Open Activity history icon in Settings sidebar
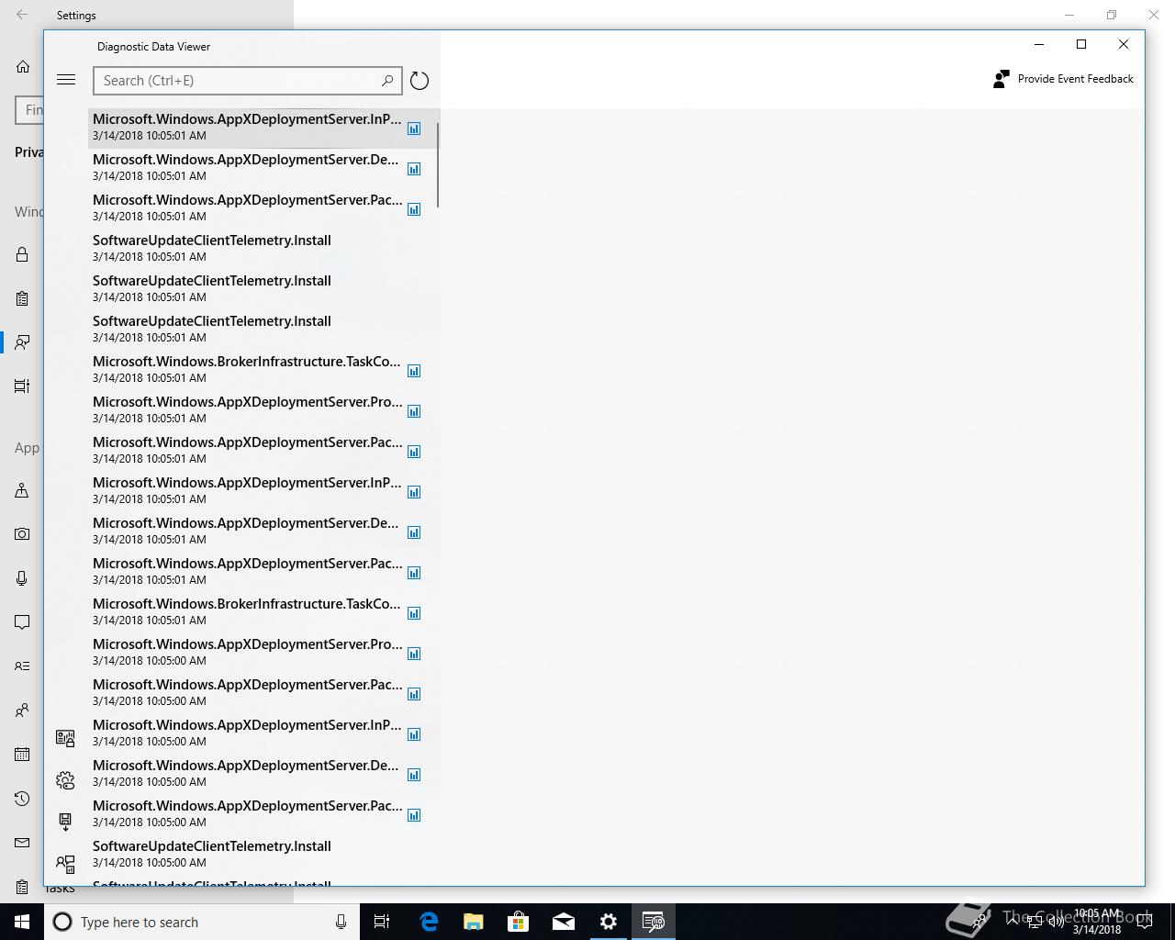Screen dimensions: 1175x940 tap(22, 386)
